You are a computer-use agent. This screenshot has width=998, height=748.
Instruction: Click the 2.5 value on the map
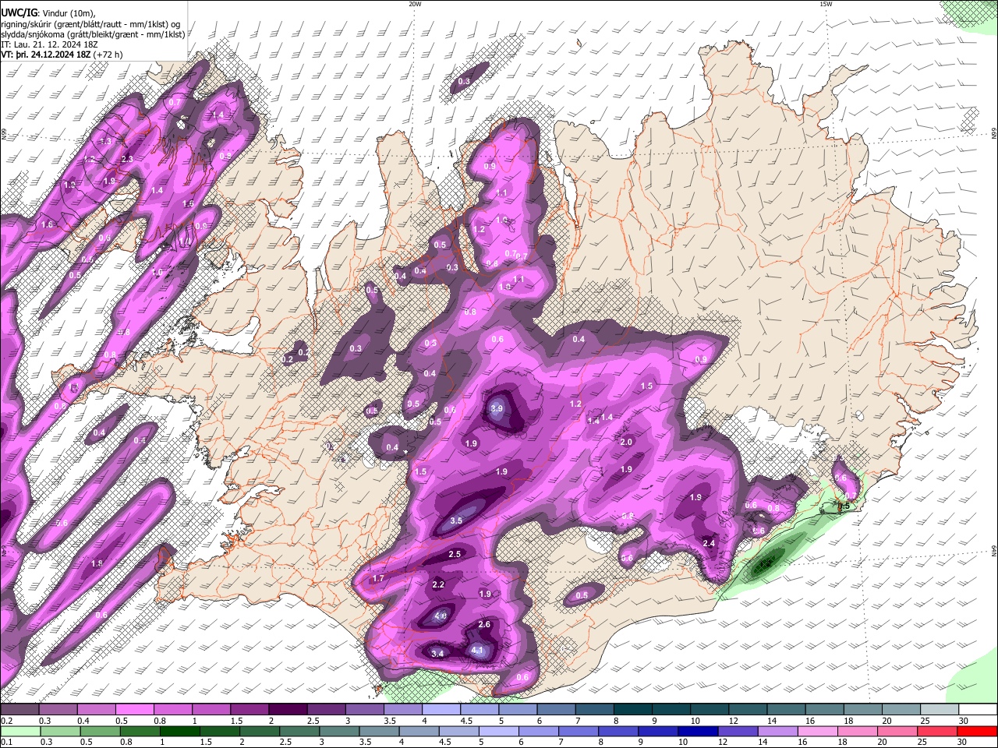(455, 554)
